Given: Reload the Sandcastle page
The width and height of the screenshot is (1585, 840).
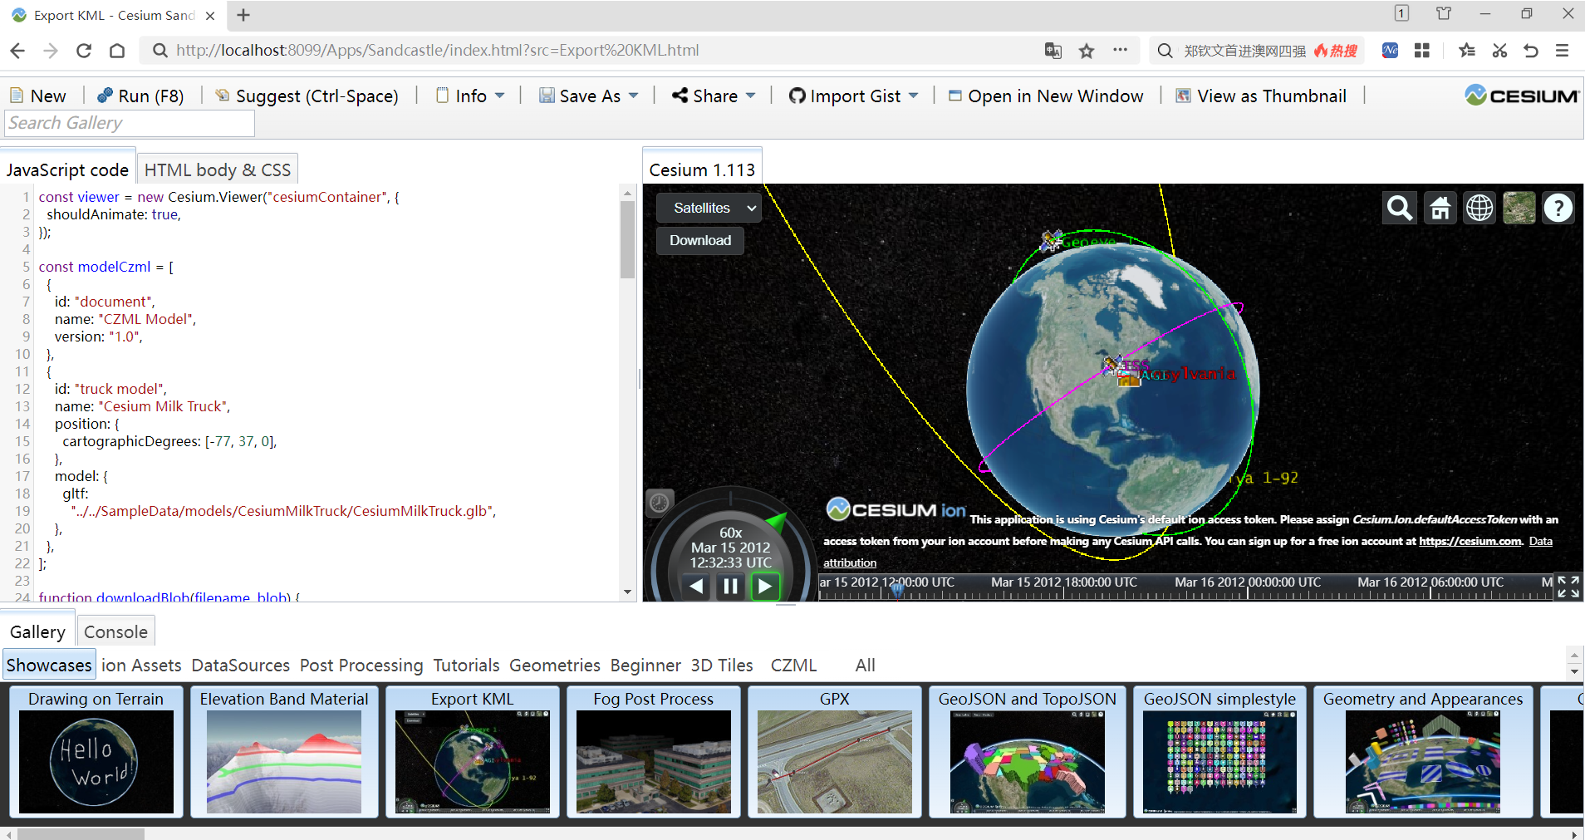Looking at the screenshot, I should pyautogui.click(x=84, y=51).
